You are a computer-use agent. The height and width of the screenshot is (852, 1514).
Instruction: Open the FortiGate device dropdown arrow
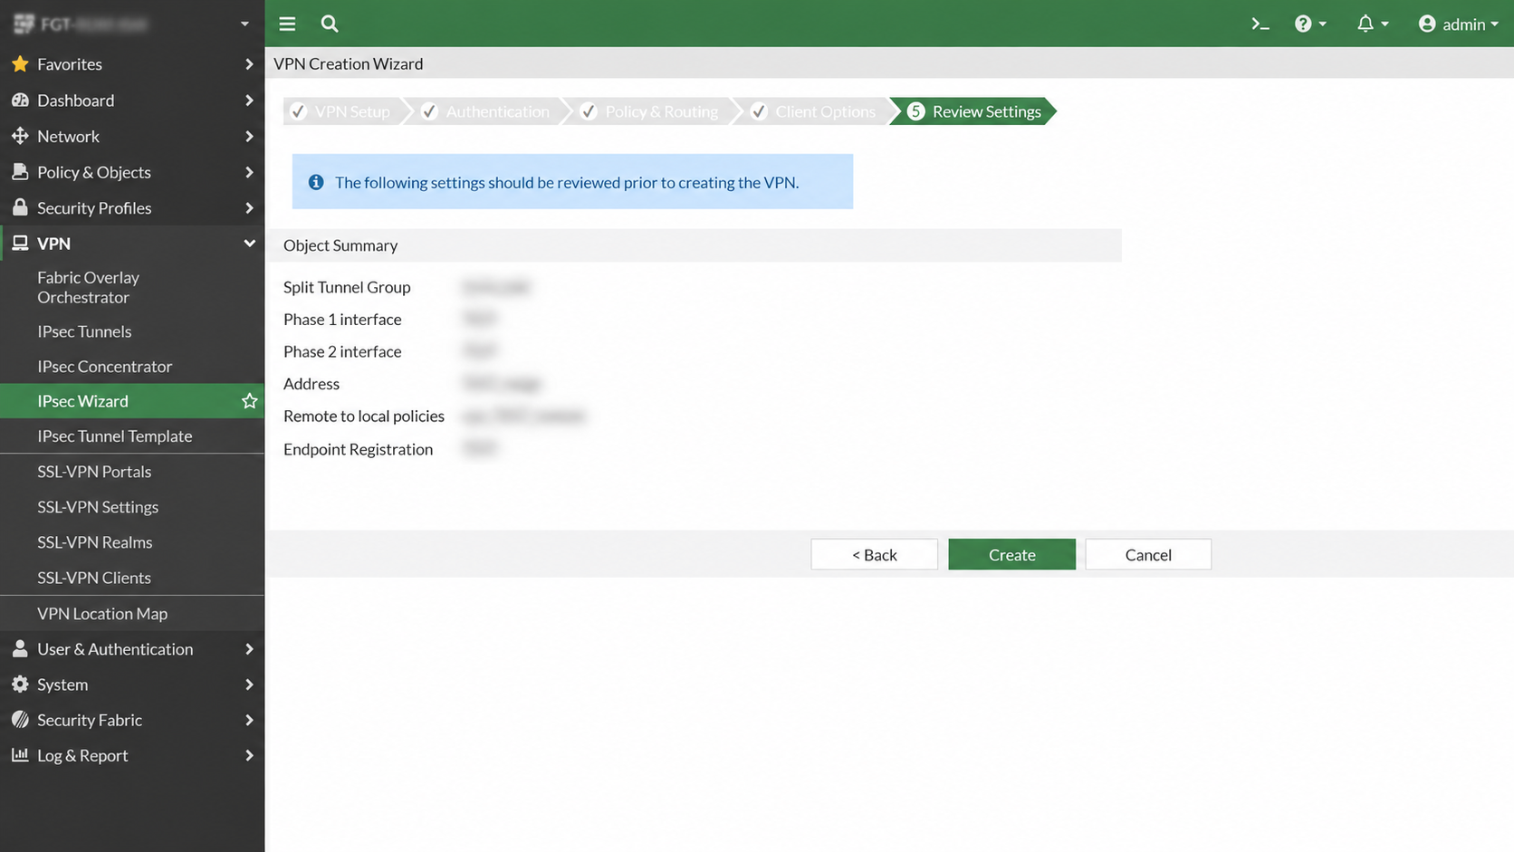pyautogui.click(x=244, y=24)
